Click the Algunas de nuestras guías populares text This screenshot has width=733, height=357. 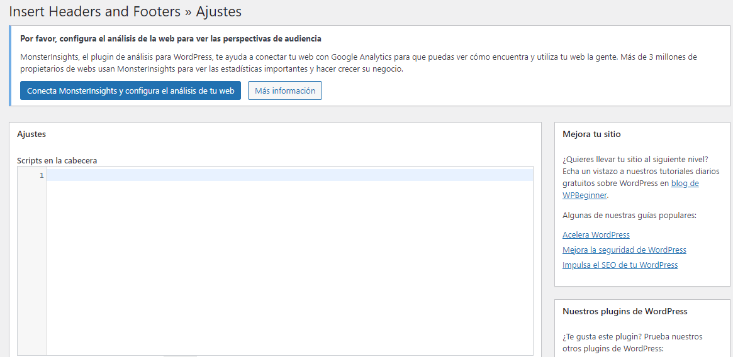coord(629,216)
